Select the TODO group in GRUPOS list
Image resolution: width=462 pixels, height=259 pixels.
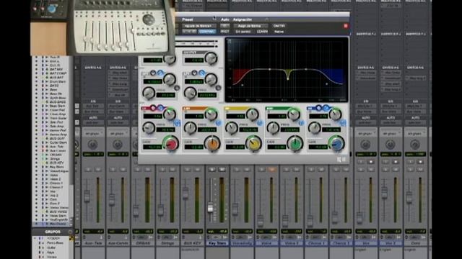click(53, 238)
